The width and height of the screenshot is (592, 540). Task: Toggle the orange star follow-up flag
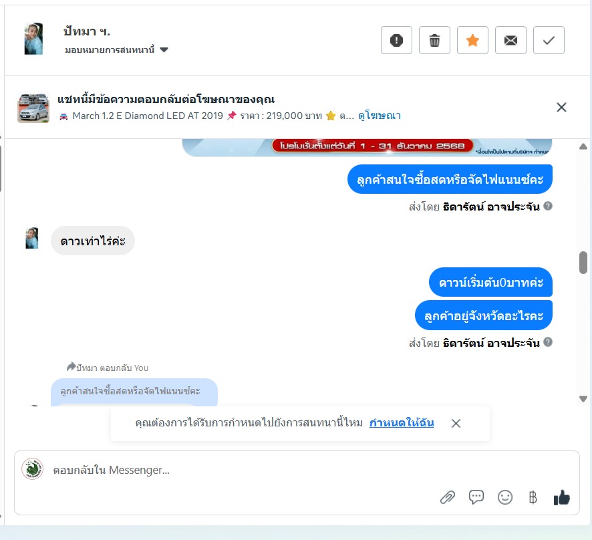(472, 40)
